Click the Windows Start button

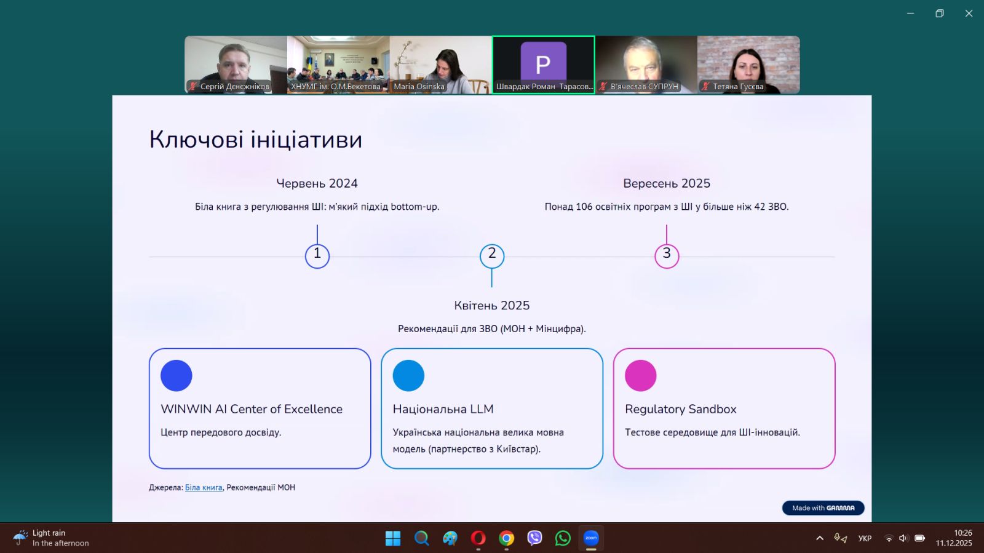[x=393, y=538]
